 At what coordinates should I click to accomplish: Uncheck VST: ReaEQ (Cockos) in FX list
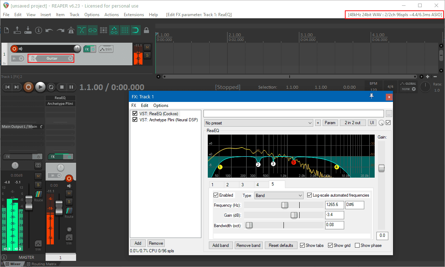tap(135, 114)
